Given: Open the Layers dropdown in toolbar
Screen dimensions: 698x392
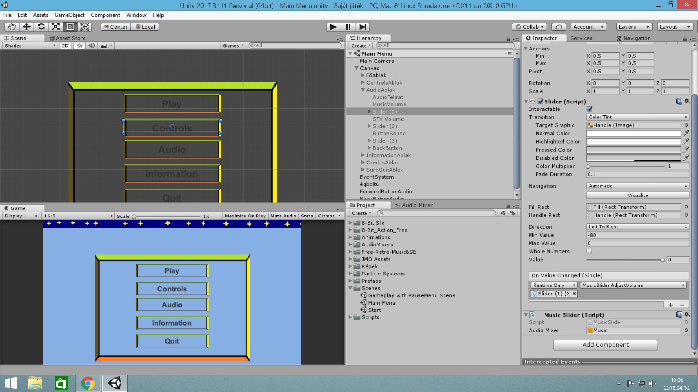Looking at the screenshot, I should [633, 27].
